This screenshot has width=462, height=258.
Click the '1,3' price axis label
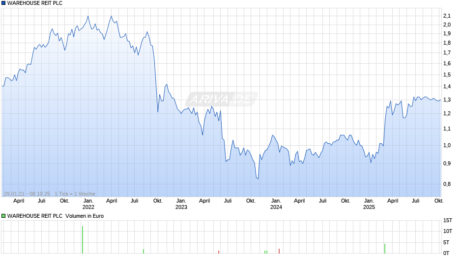coord(447,100)
